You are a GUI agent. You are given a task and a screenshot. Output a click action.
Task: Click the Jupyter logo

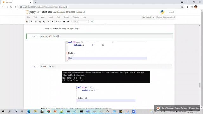(32, 12)
